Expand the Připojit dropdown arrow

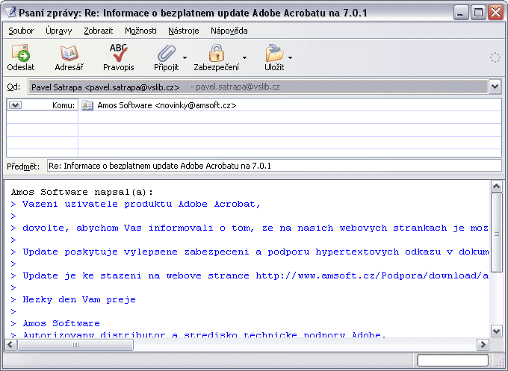click(185, 58)
